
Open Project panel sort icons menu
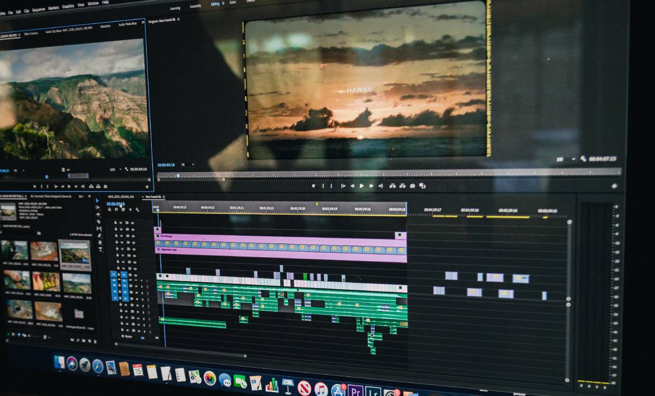tap(45, 337)
